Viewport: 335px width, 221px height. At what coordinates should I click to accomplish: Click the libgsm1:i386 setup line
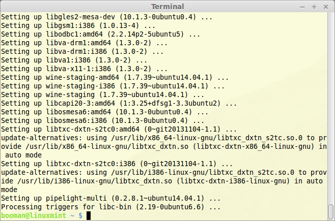coord(78,25)
